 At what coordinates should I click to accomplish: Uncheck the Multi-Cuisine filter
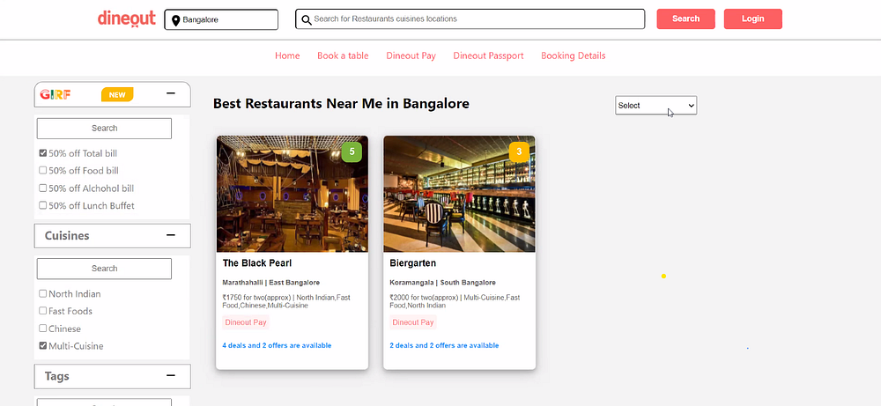[x=42, y=345]
